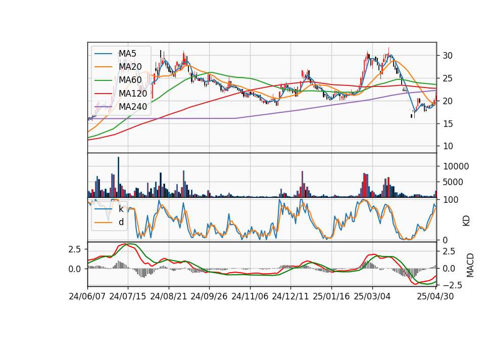Click the volume axis value 5000

click(x=453, y=182)
